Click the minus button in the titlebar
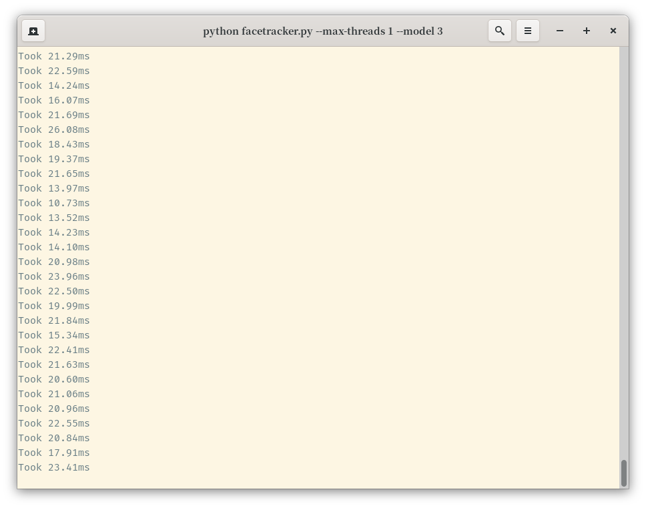The image size is (646, 508). 559,31
